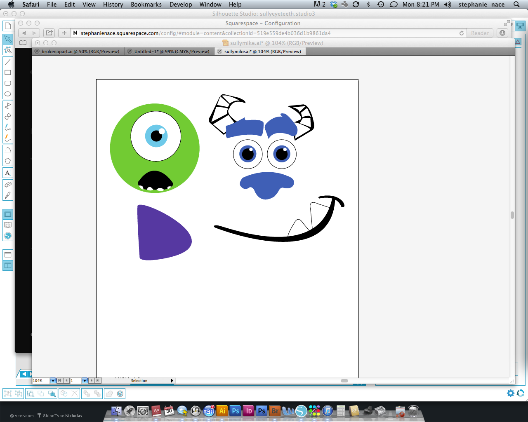This screenshot has height=422, width=528.
Task: Click the Reader button in Safari
Action: [480, 33]
